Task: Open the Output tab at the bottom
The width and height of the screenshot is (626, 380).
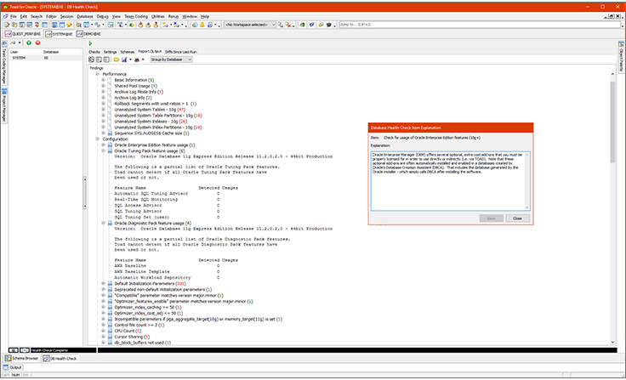Action: [13, 367]
